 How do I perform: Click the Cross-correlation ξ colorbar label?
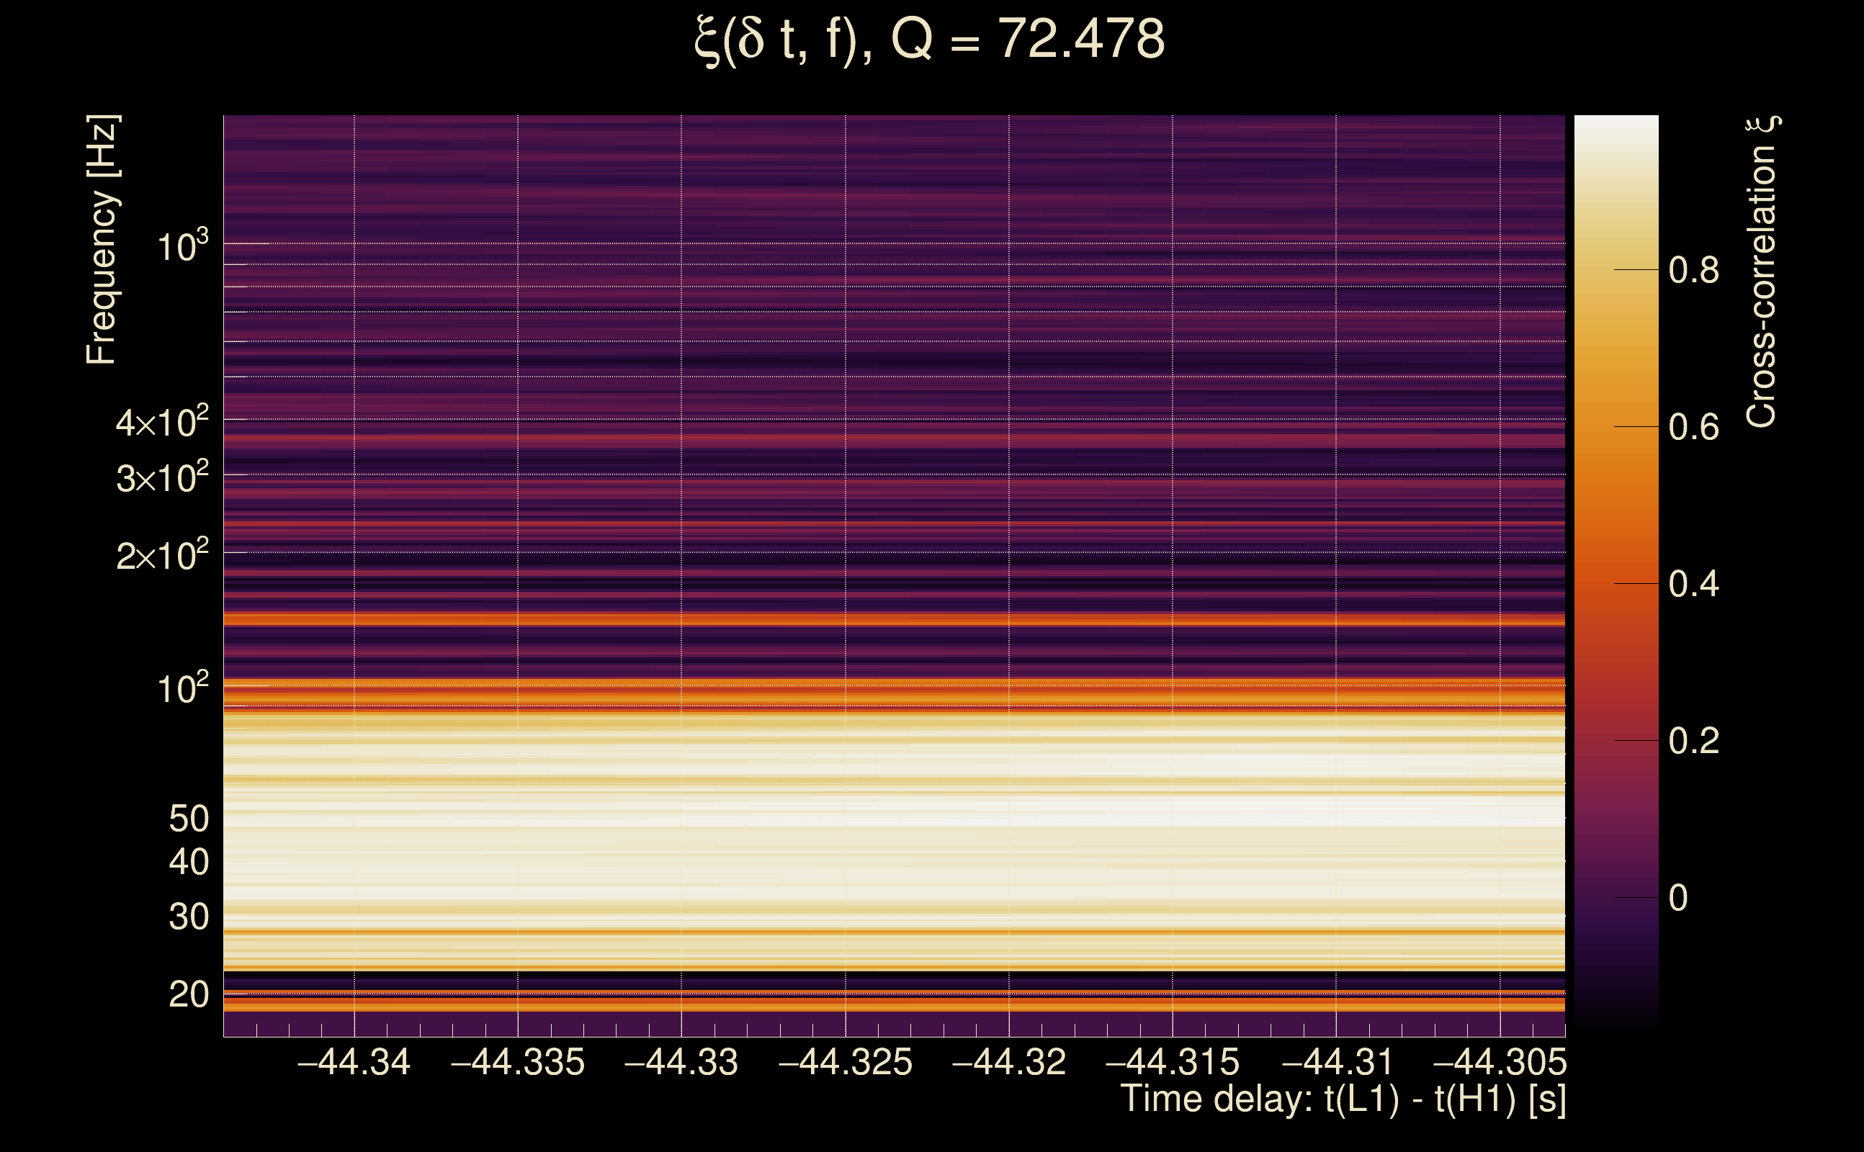click(x=1762, y=272)
